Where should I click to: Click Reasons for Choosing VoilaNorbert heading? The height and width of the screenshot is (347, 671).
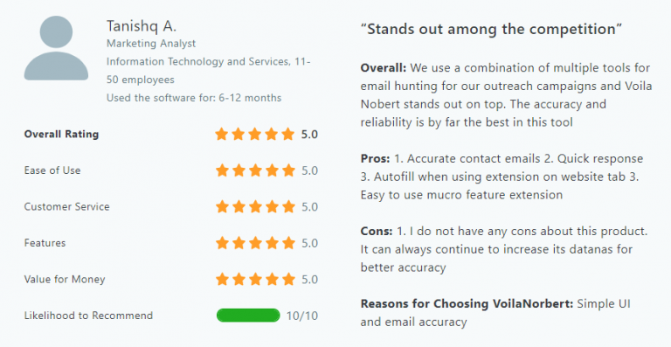click(467, 304)
